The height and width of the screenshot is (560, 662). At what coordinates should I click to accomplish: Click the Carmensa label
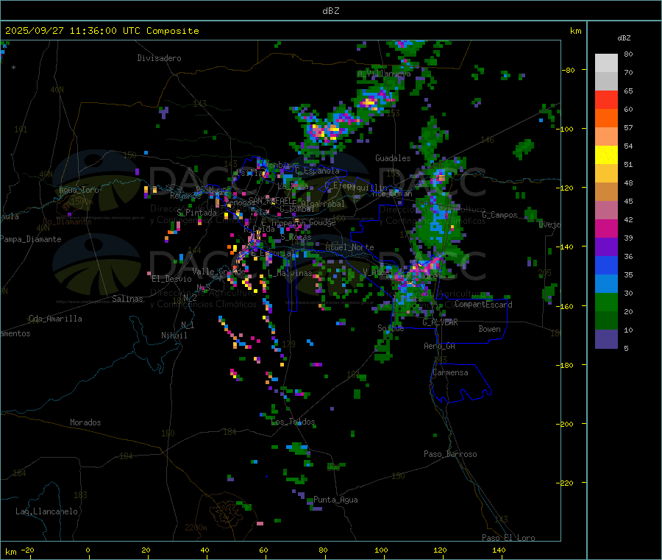point(450,373)
